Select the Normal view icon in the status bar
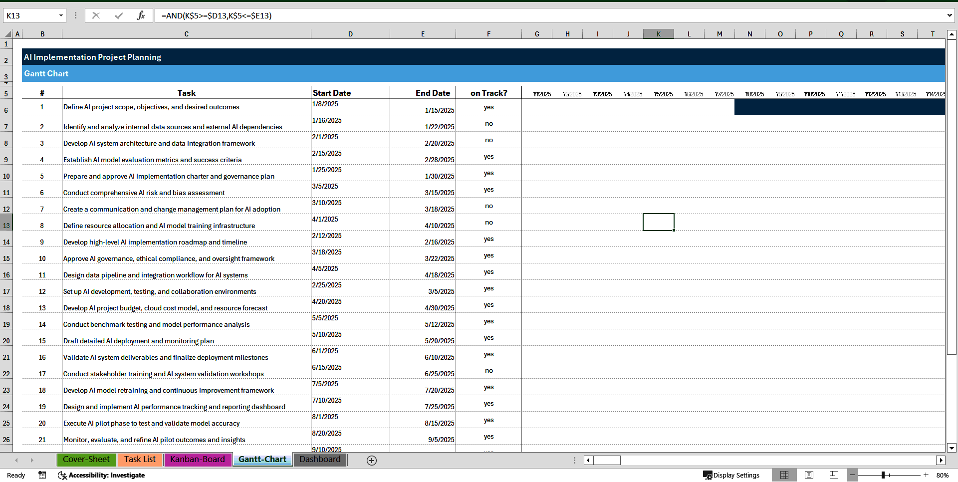958x482 pixels. pos(784,475)
